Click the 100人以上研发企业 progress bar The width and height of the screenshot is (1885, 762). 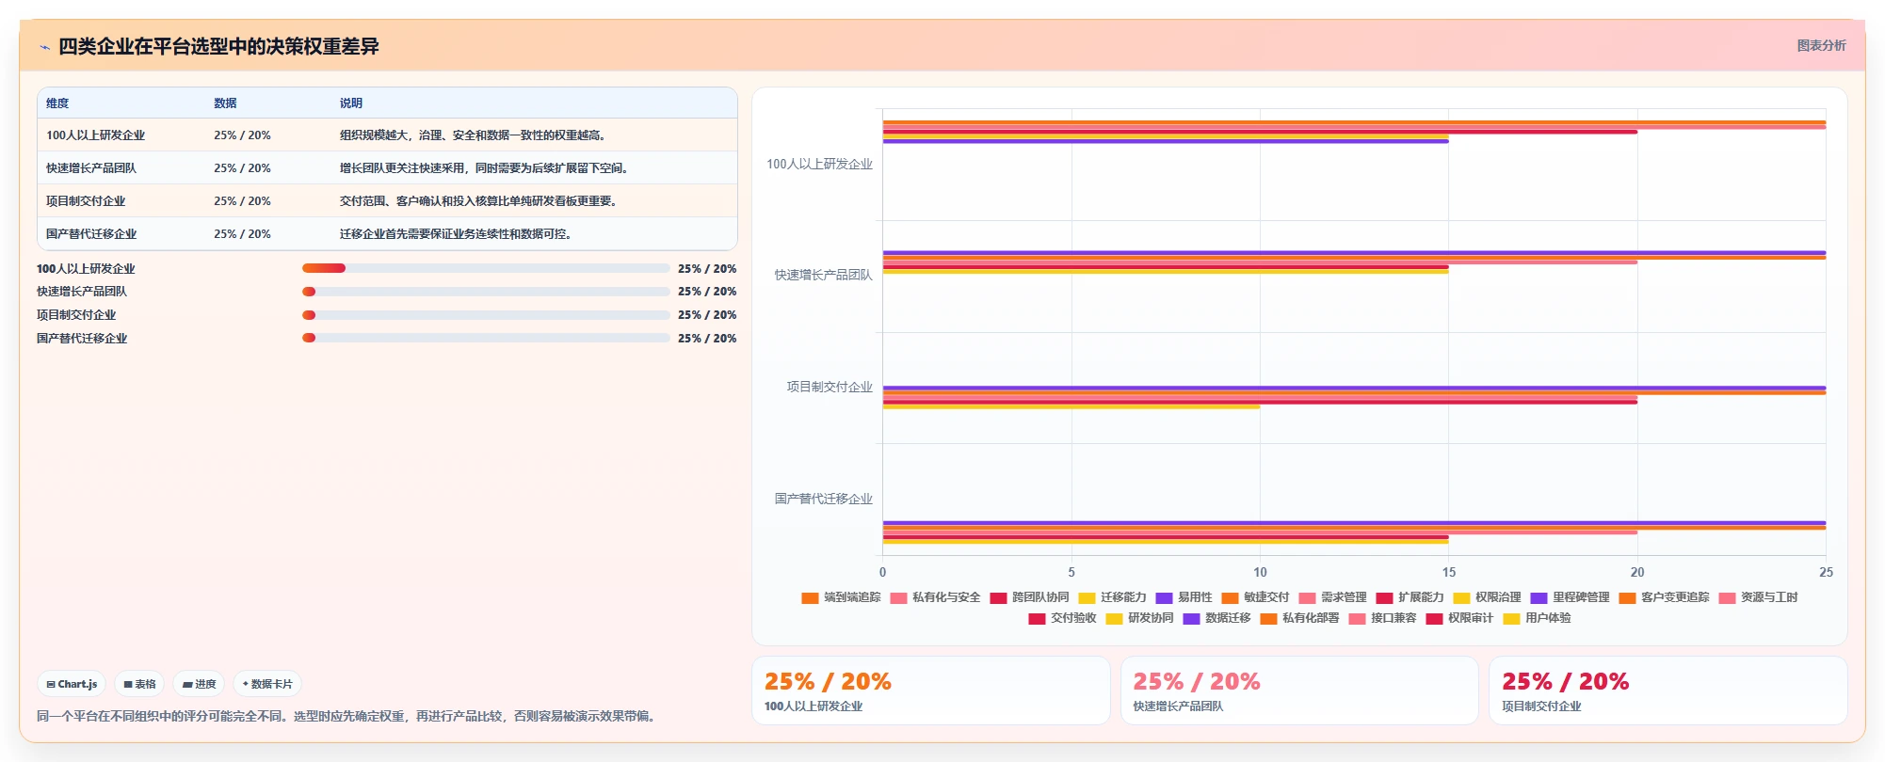(486, 268)
